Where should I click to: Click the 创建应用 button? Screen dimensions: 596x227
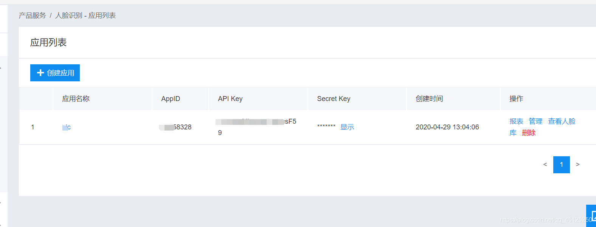[x=55, y=73]
